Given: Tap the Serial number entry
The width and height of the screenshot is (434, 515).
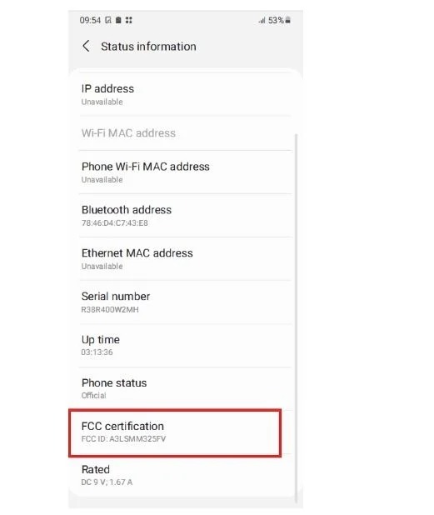Looking at the screenshot, I should click(x=186, y=302).
